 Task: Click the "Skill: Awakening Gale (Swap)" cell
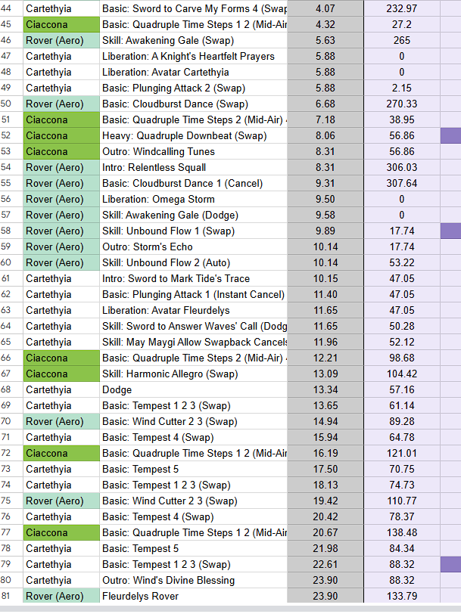pyautogui.click(x=194, y=40)
